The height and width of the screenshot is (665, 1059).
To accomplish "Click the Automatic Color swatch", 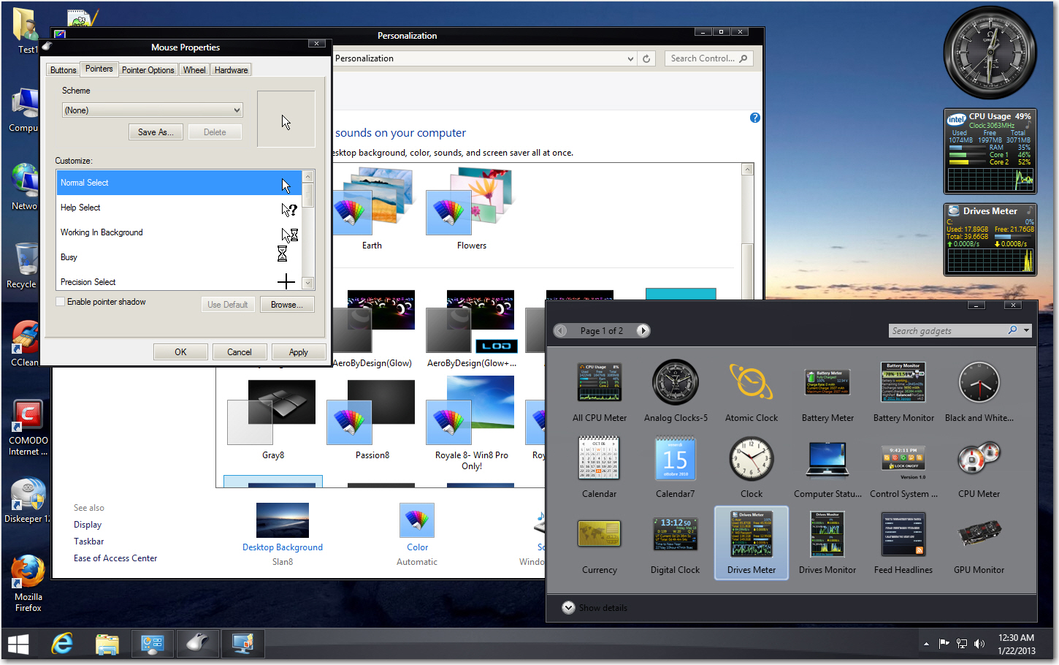I will click(x=416, y=520).
